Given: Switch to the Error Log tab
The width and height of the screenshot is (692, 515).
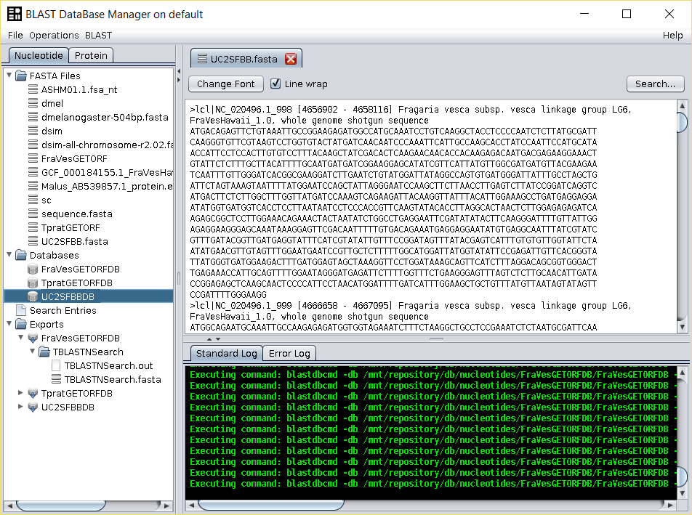Looking at the screenshot, I should (x=289, y=354).
